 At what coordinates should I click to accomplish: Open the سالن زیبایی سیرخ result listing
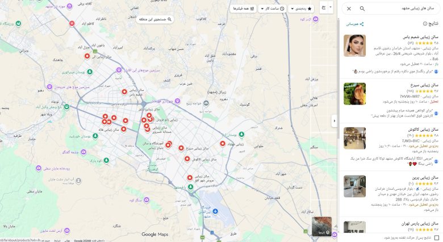[391, 101]
